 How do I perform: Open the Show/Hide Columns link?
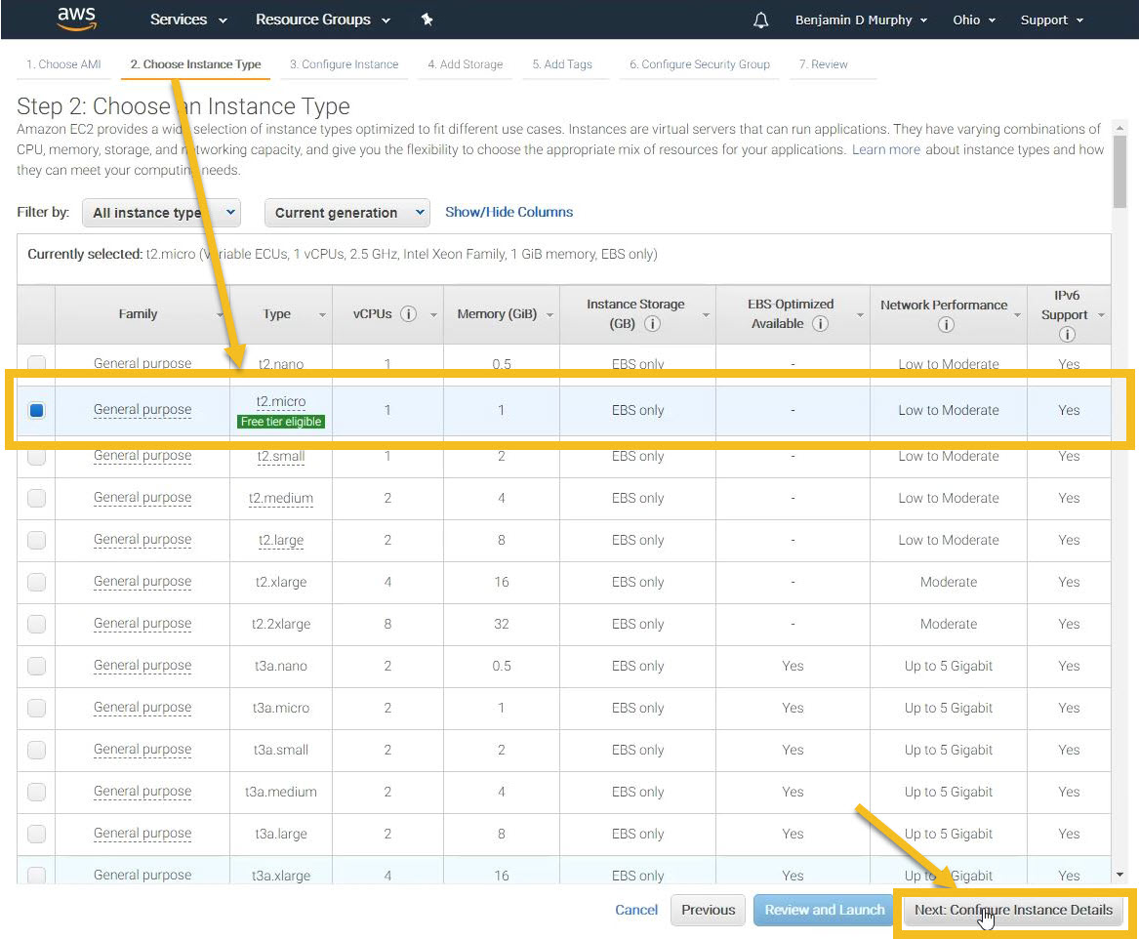tap(508, 212)
